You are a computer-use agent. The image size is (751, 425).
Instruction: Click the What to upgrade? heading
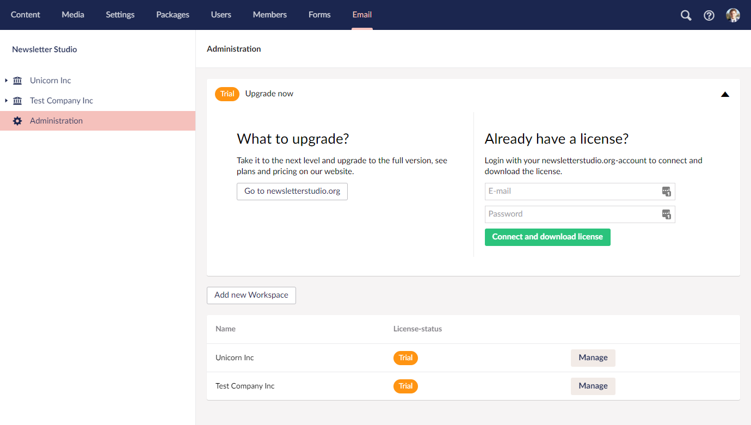pos(293,139)
